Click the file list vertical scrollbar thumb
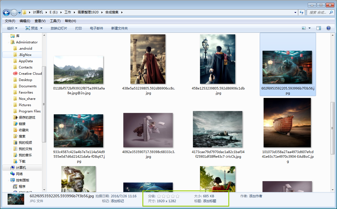337x209 pixels. (332, 128)
